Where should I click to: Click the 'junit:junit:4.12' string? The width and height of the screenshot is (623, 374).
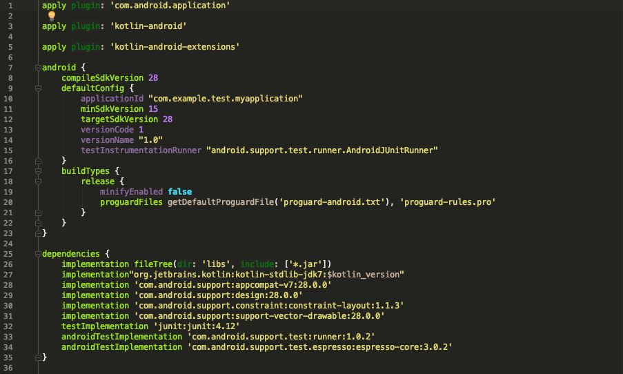coord(197,326)
